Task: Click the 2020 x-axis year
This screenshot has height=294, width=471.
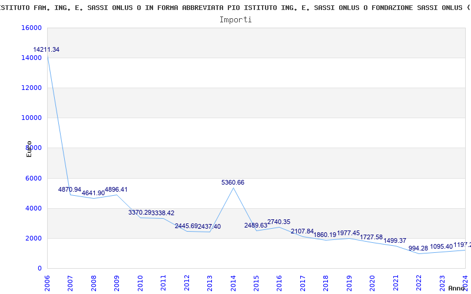Action: [x=372, y=283]
